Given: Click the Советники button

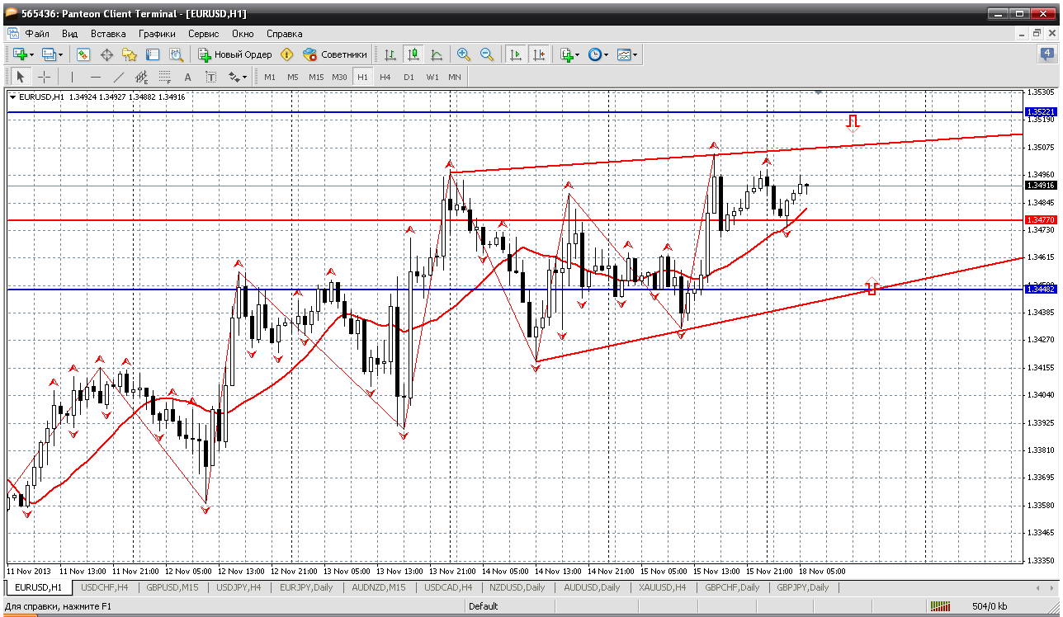Looking at the screenshot, I should [335, 54].
